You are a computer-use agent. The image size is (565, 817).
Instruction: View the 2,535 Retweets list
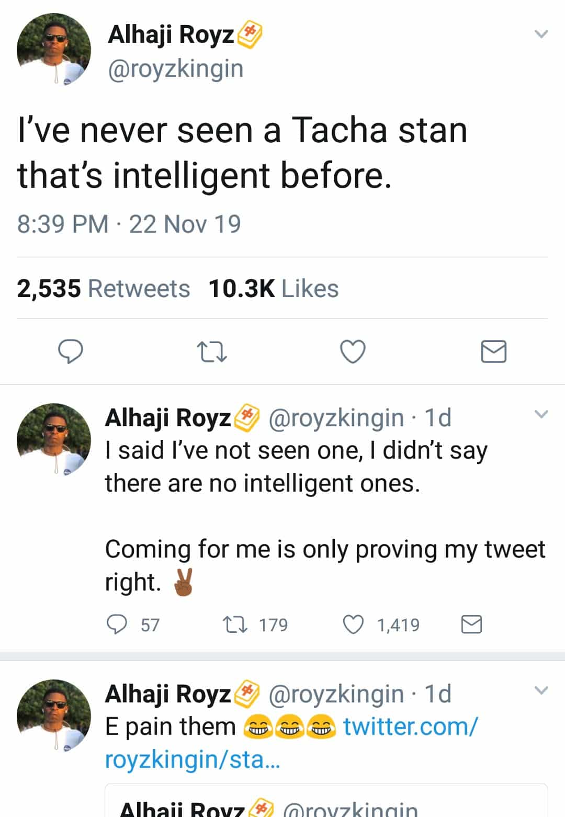coord(104,289)
